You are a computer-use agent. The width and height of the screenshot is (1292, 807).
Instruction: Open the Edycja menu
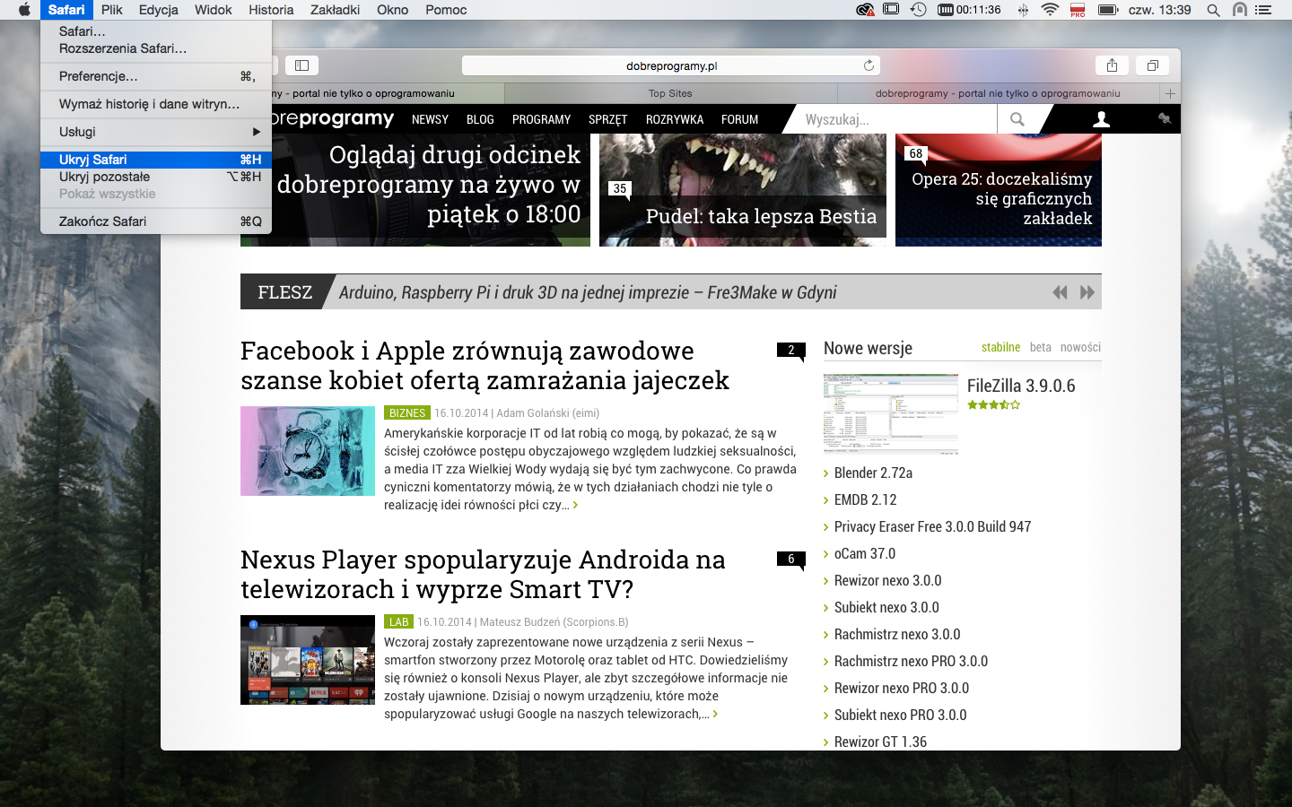point(159,10)
